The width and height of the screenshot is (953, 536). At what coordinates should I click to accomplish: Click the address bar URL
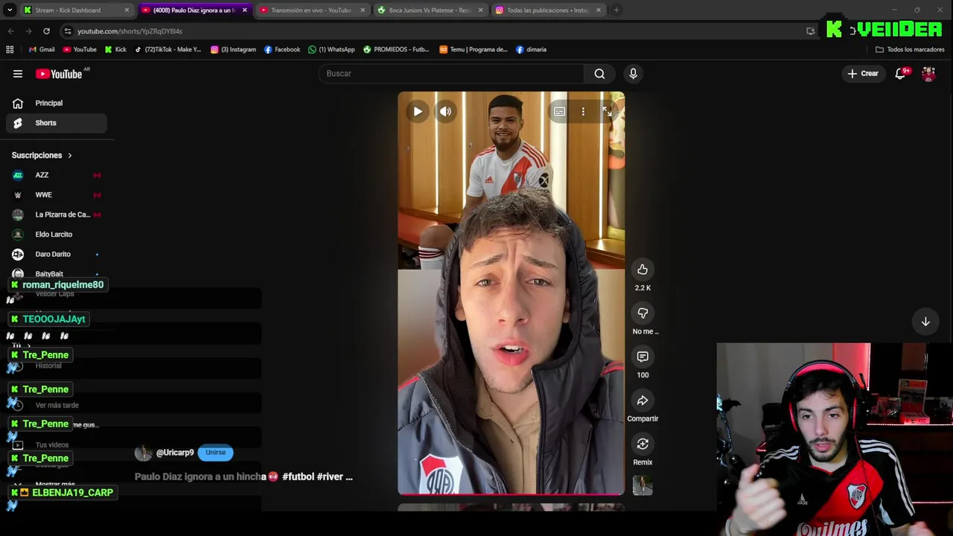[x=130, y=31]
